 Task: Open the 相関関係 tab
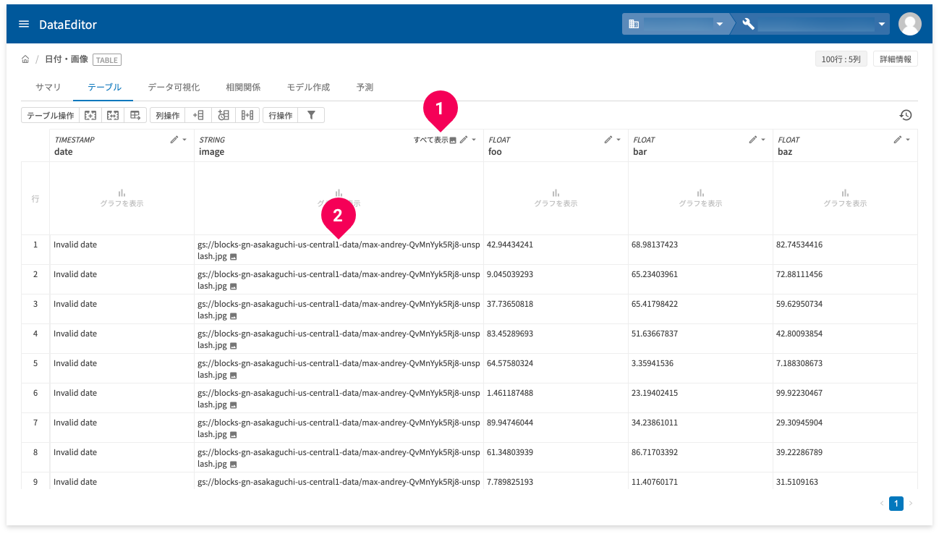243,87
